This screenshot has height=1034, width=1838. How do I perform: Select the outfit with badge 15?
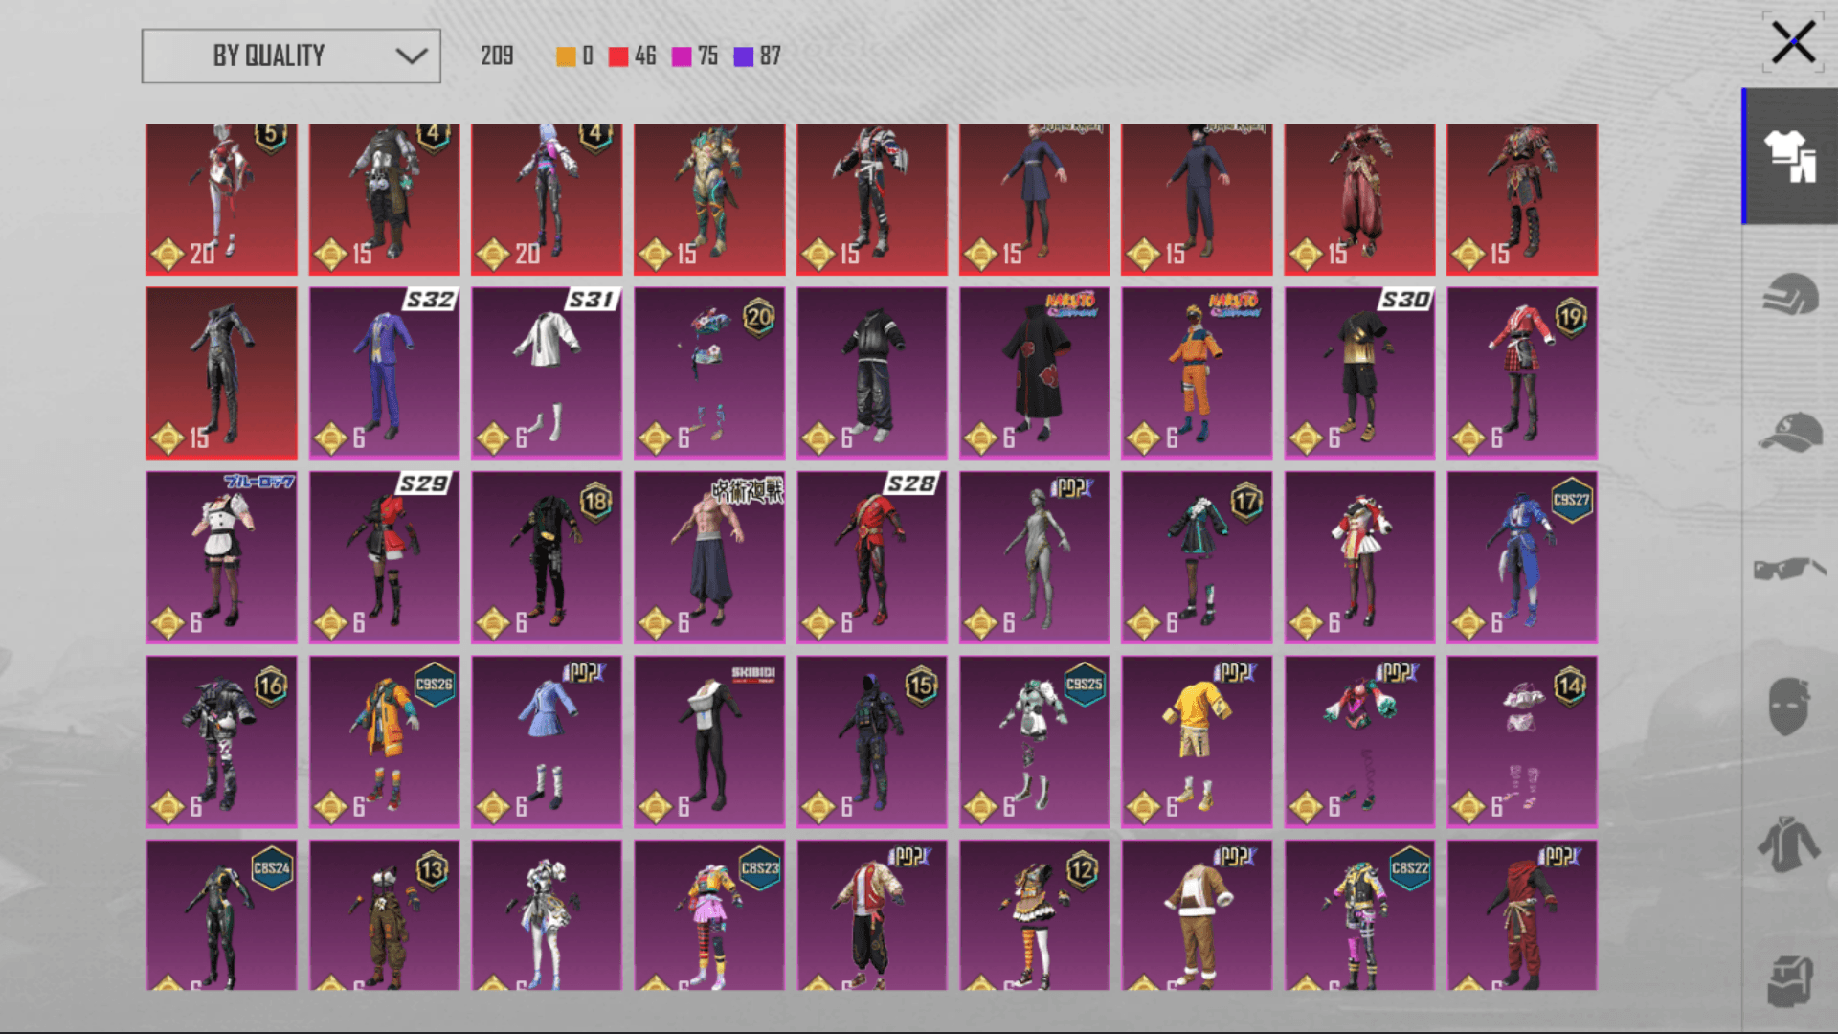pyautogui.click(x=871, y=741)
